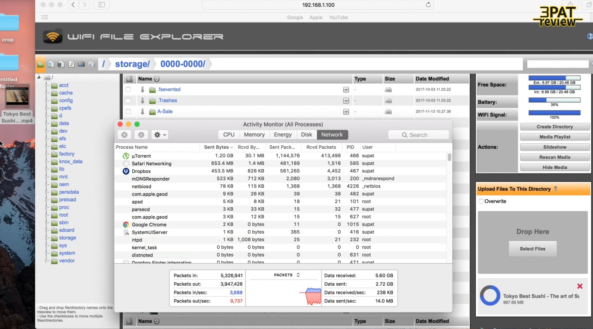Viewport: 593px width, 329px height.
Task: Select the Network tab
Action: coord(332,134)
